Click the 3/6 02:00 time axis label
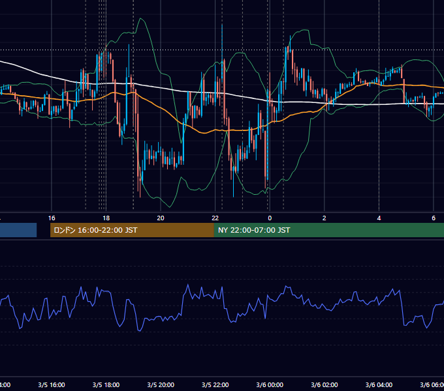 click(x=325, y=384)
